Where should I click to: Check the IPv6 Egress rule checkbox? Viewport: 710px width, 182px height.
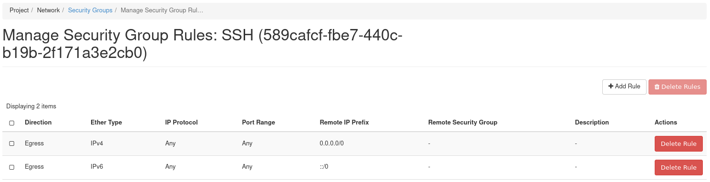click(x=12, y=167)
